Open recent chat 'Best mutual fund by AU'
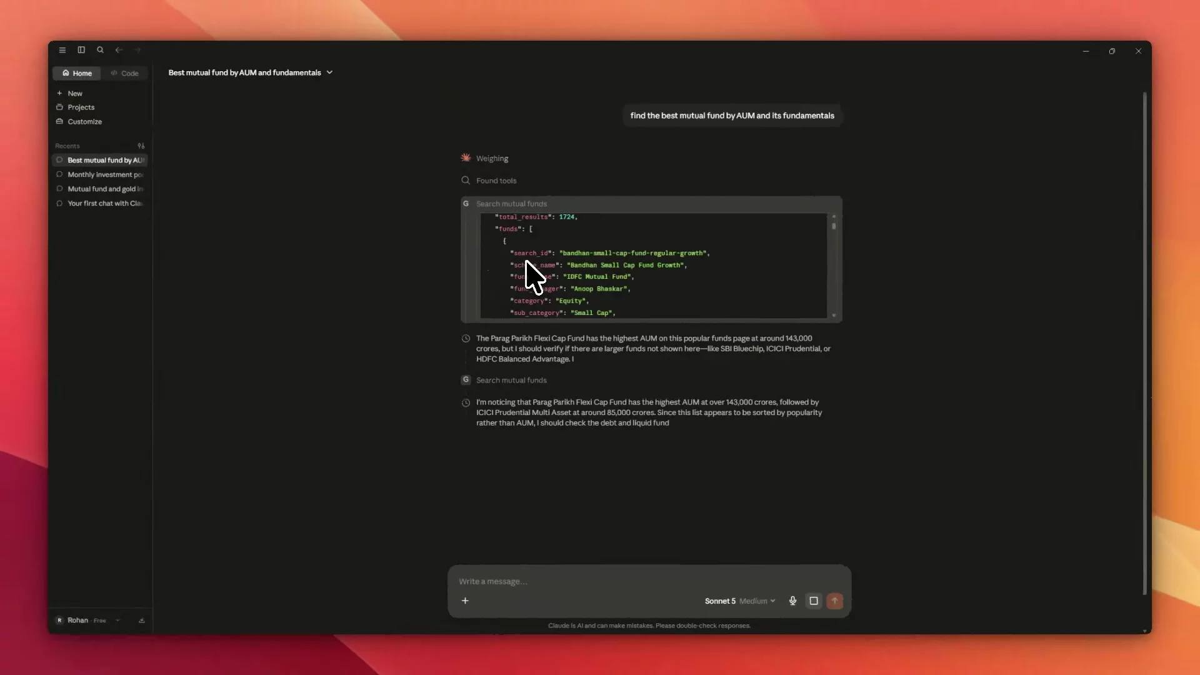This screenshot has width=1200, height=675. click(x=100, y=160)
